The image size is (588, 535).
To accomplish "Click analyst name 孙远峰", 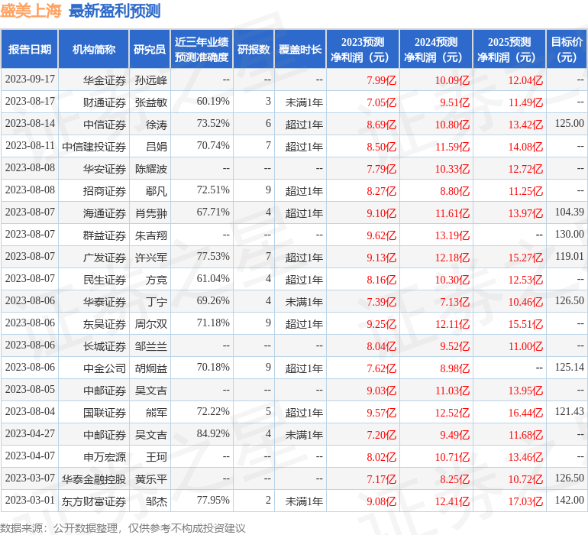I will click(150, 80).
